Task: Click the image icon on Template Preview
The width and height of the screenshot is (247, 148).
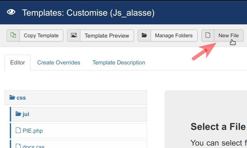Action: coord(74,36)
